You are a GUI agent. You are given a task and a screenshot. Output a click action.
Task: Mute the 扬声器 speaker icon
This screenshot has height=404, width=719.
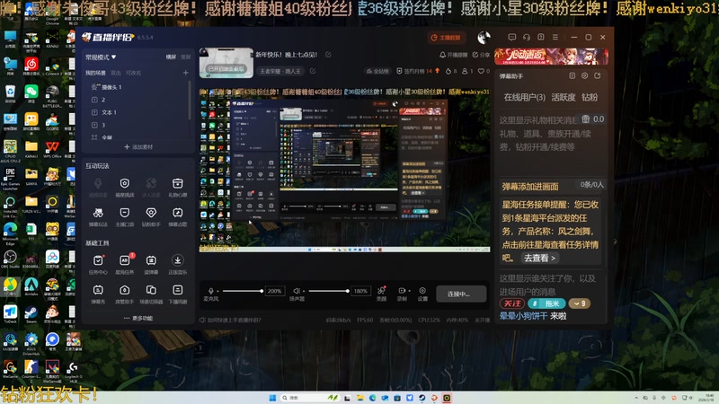point(297,291)
